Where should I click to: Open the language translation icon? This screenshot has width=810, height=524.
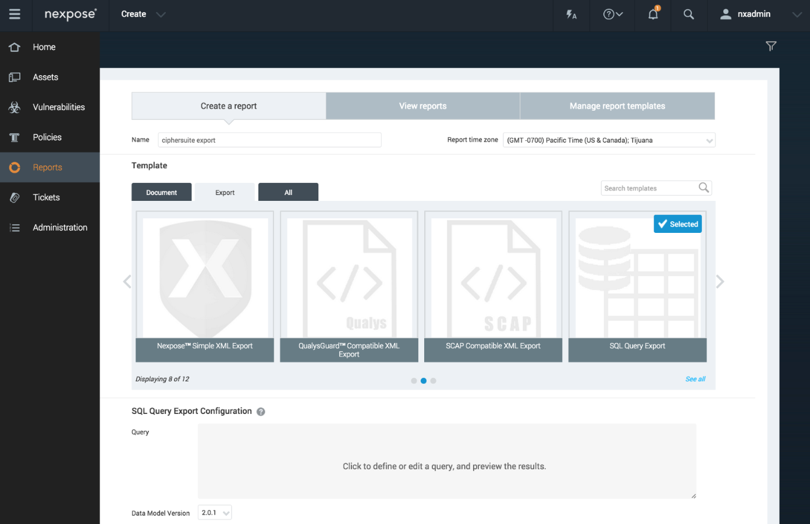(x=571, y=14)
